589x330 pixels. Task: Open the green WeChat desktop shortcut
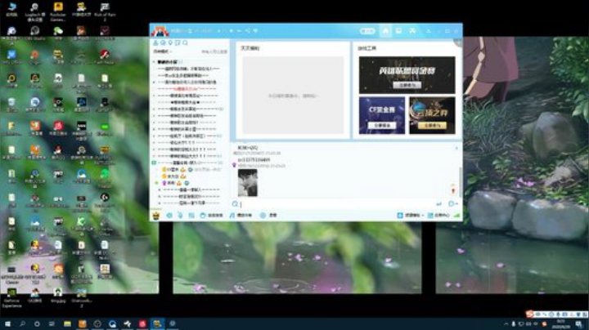(x=58, y=33)
